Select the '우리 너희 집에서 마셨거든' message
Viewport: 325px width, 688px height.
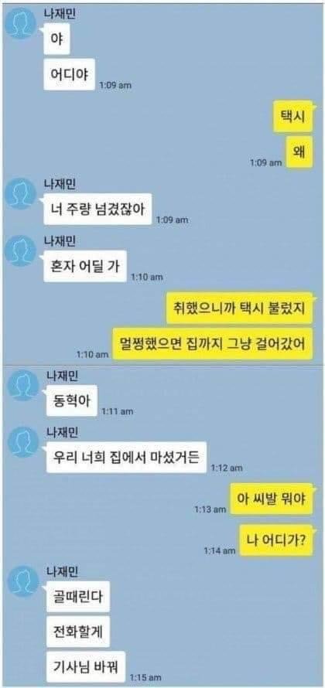coord(126,458)
